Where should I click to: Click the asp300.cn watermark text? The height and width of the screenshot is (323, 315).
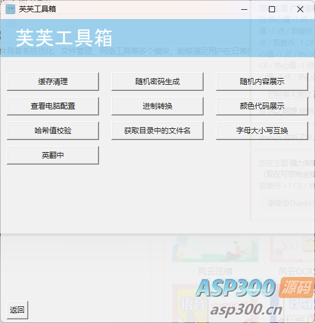pyautogui.click(x=246, y=310)
